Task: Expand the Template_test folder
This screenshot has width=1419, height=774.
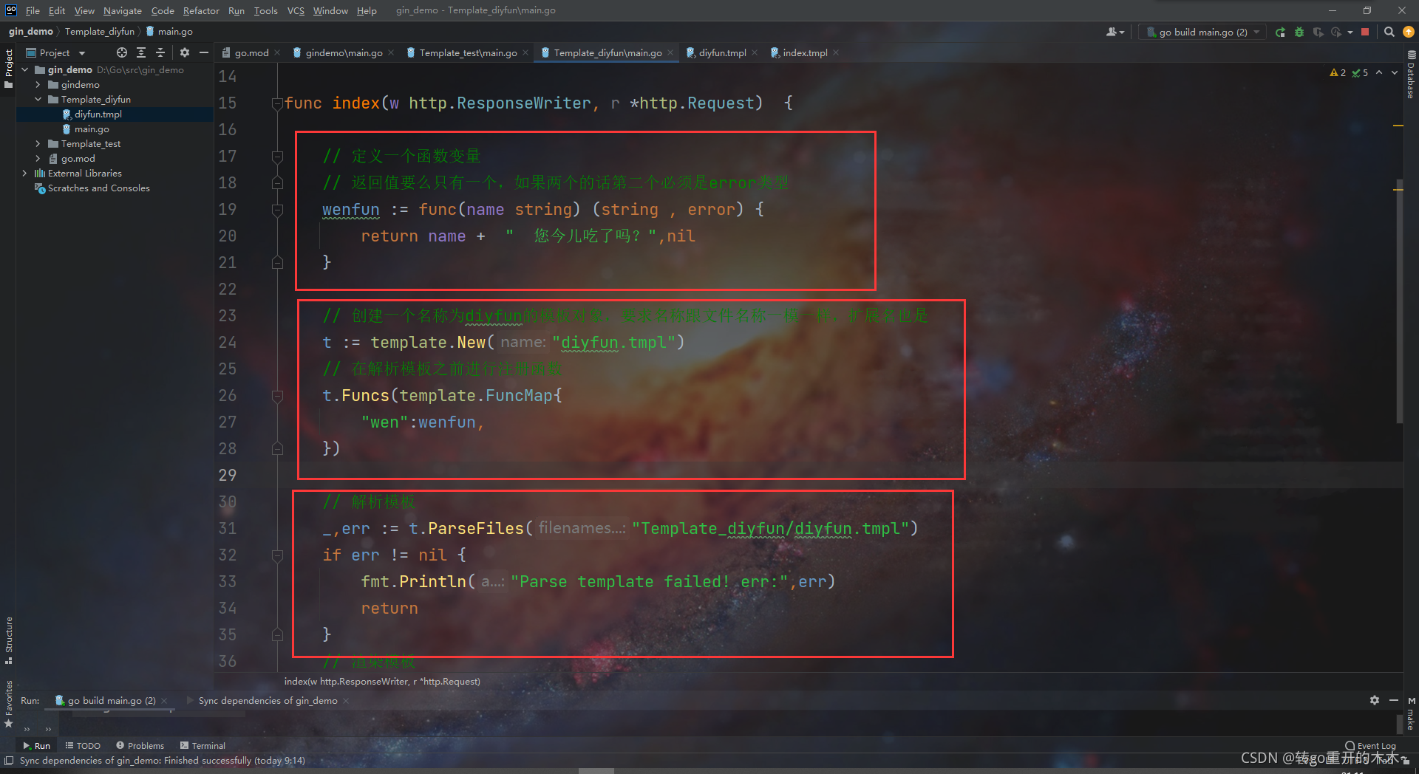Action: tap(38, 143)
